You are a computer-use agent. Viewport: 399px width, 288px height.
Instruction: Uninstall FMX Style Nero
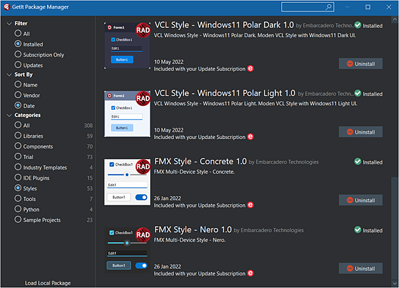pos(360,268)
